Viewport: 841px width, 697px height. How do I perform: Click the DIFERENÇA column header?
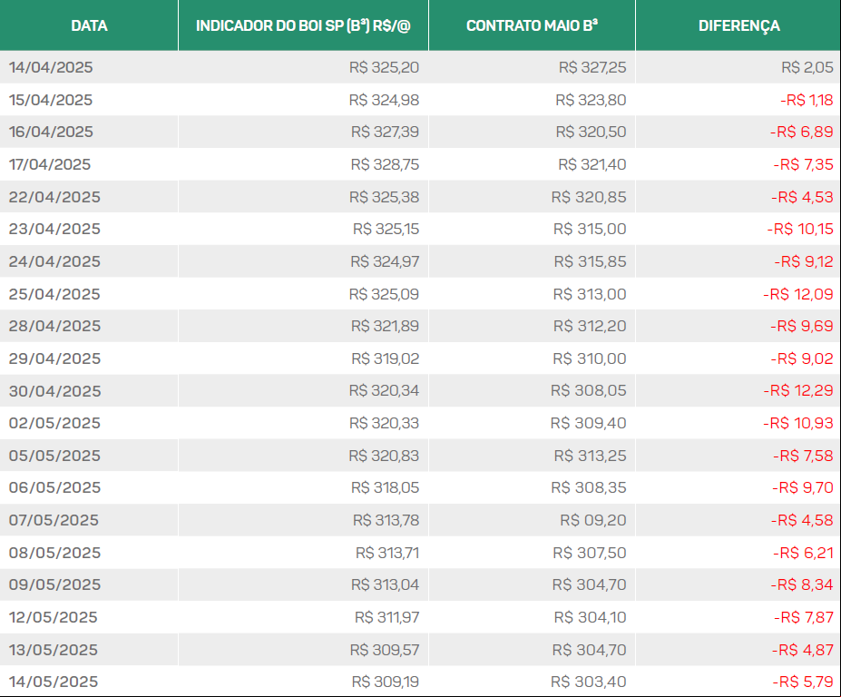coord(738,26)
